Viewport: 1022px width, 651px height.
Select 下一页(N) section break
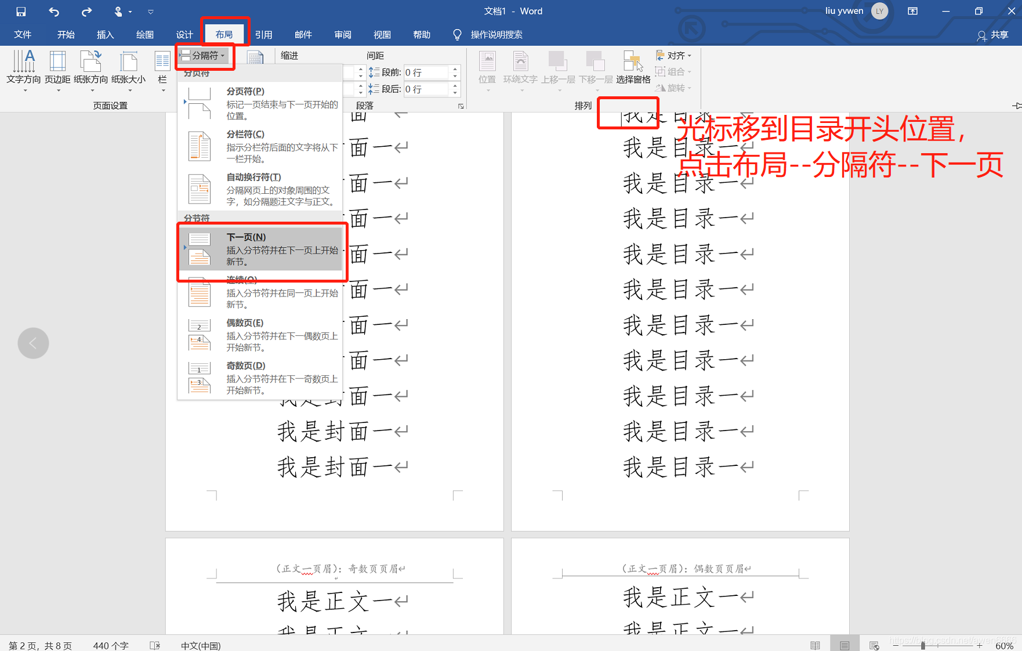[x=260, y=249]
